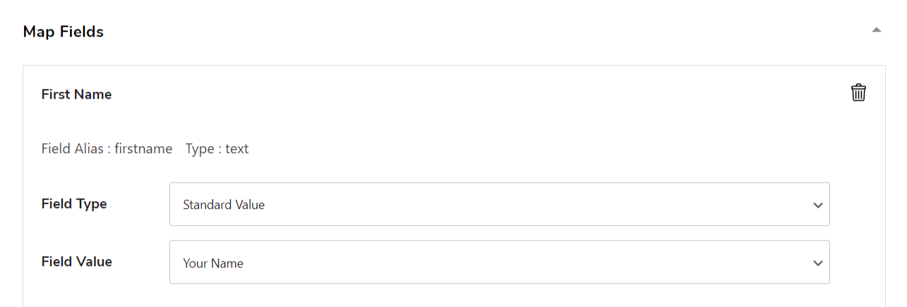Viewport: 907px width, 307px height.
Task: Delete the First Name field mapping
Action: (858, 92)
